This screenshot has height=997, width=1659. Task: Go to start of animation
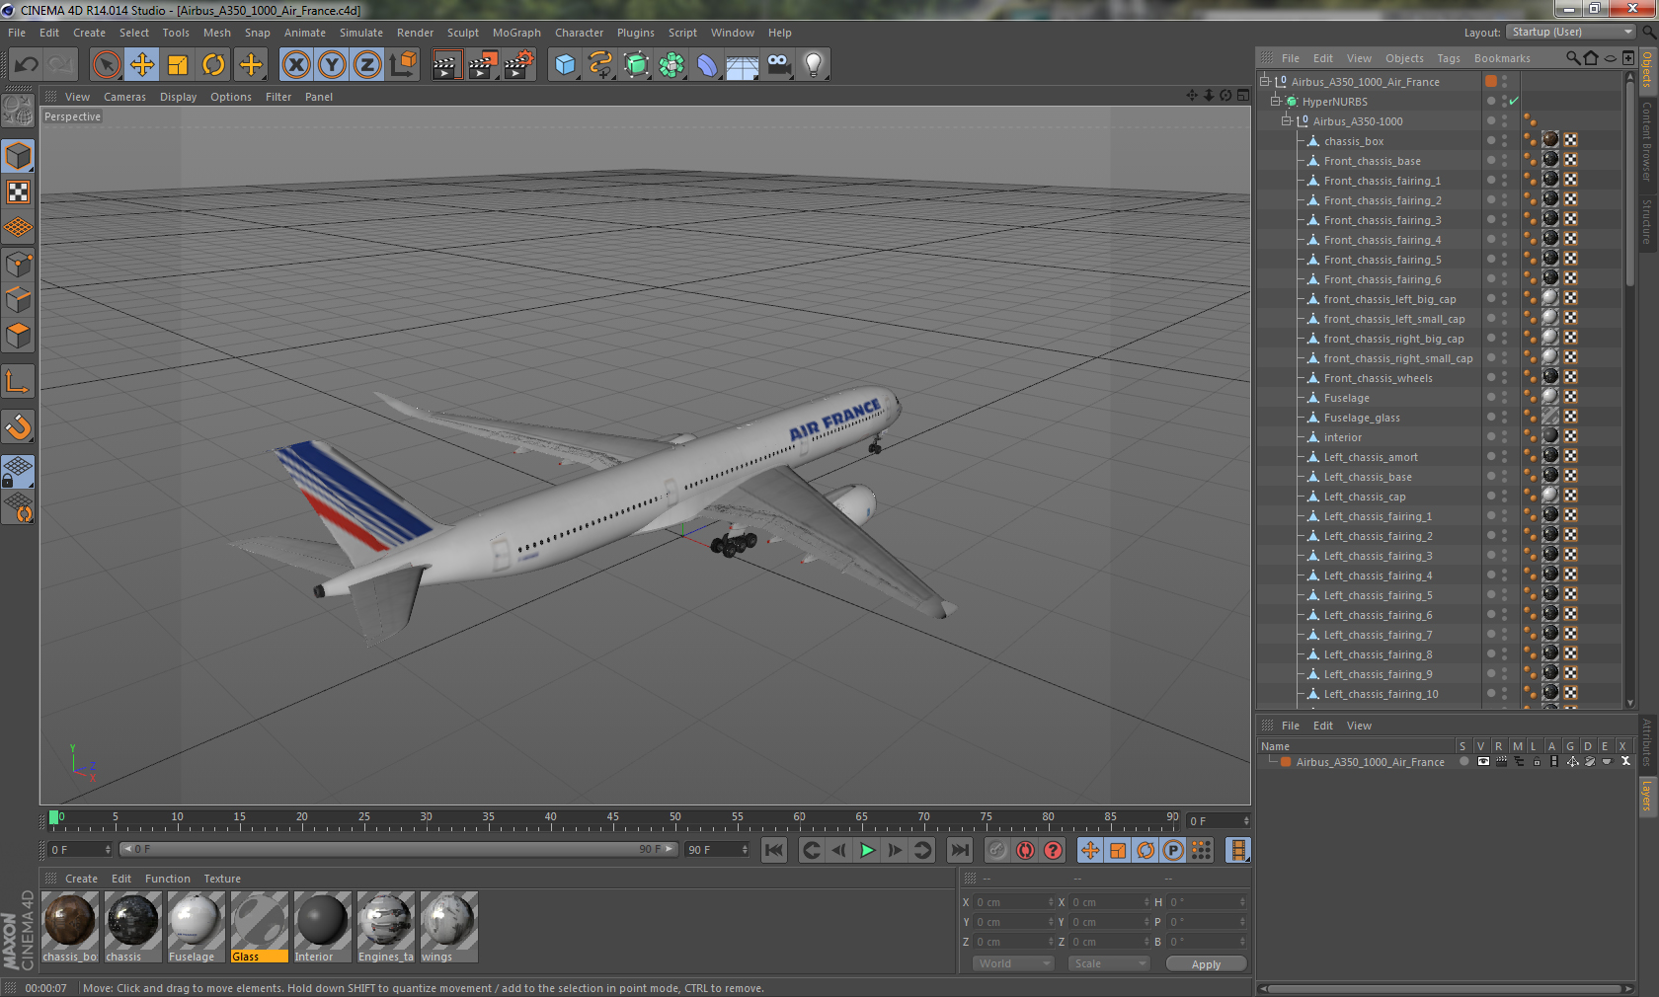[774, 850]
